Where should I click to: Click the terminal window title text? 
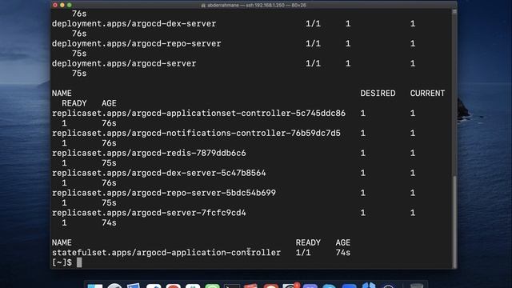tap(257, 6)
